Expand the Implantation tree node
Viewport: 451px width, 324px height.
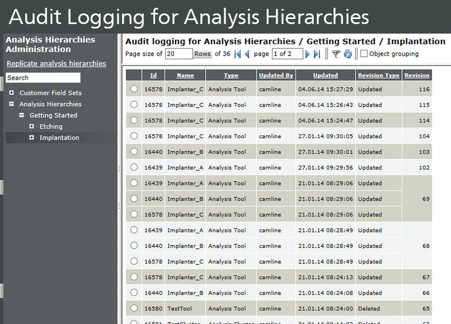pyautogui.click(x=32, y=138)
